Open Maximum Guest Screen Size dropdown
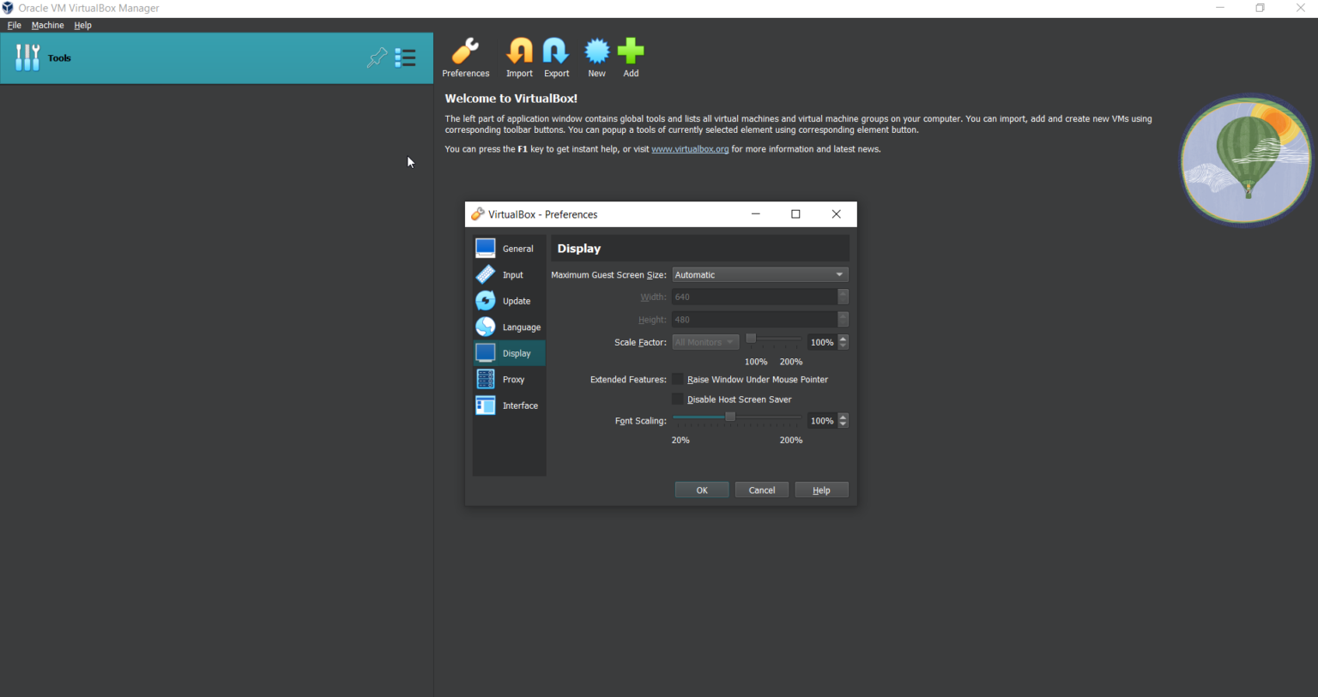This screenshot has height=697, width=1318. pyautogui.click(x=760, y=274)
